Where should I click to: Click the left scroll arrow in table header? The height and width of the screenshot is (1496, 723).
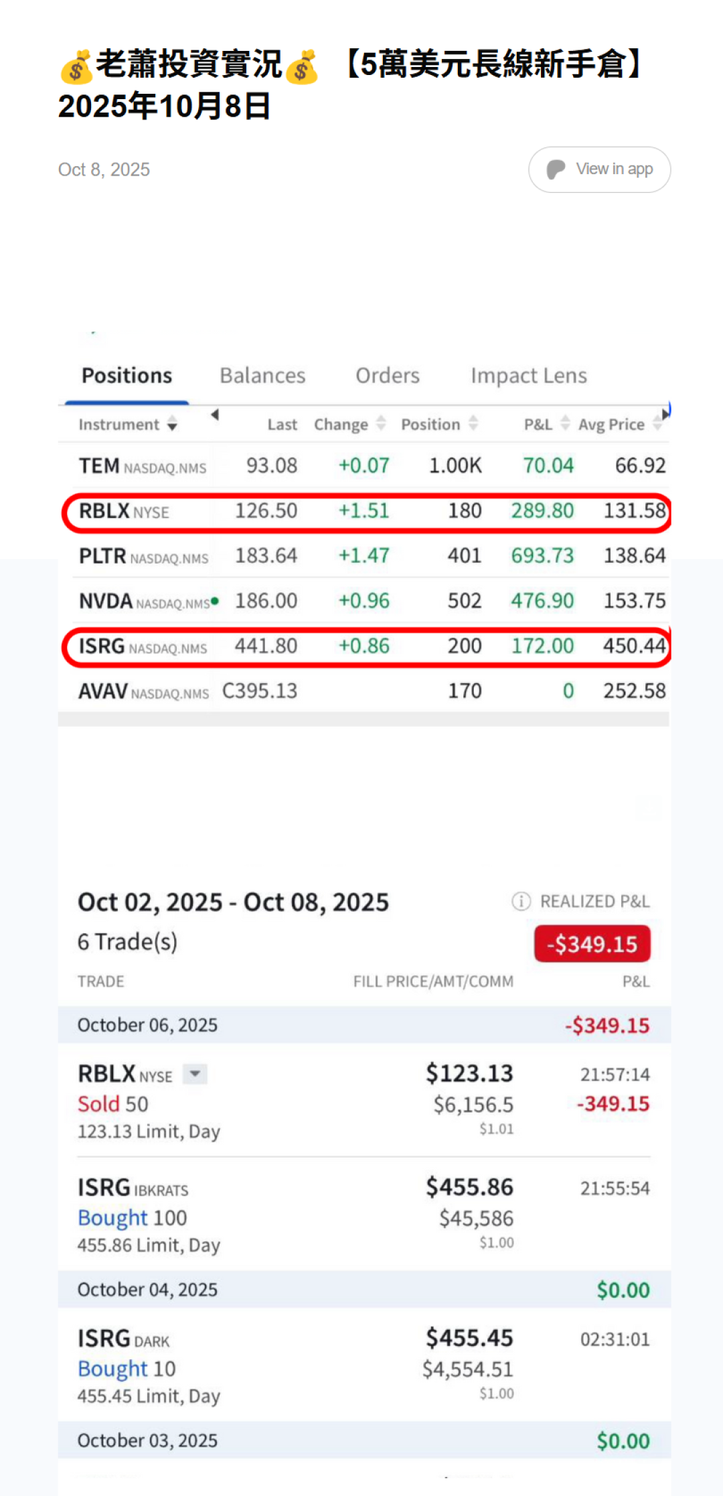215,415
